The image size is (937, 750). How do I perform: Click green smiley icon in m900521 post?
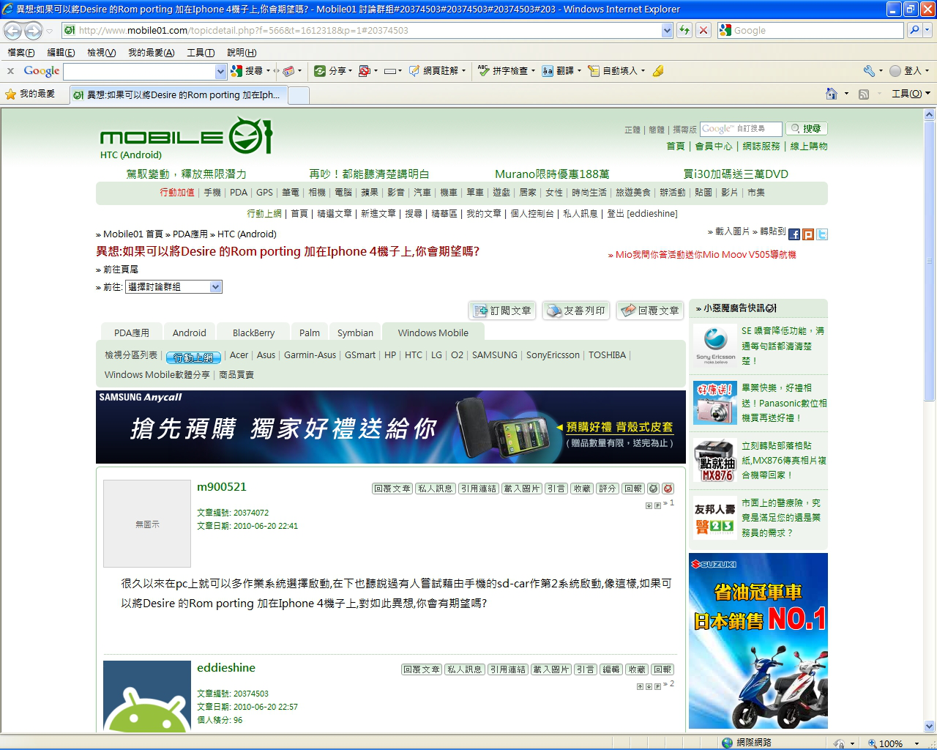[x=654, y=489]
